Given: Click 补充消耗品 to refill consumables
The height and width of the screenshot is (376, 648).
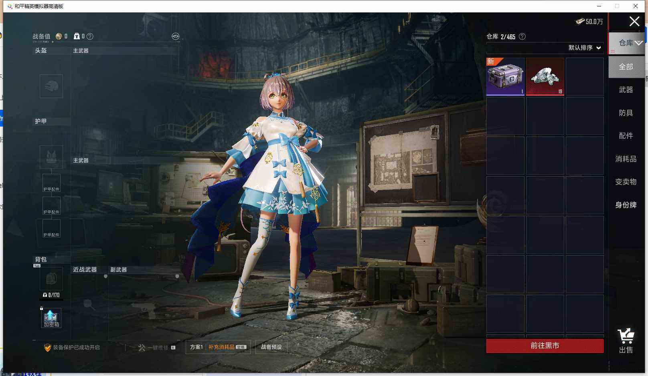Looking at the screenshot, I should click(x=228, y=347).
